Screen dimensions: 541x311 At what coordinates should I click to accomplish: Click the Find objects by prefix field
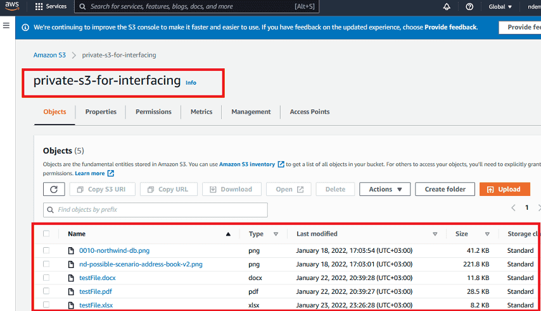pyautogui.click(x=155, y=209)
